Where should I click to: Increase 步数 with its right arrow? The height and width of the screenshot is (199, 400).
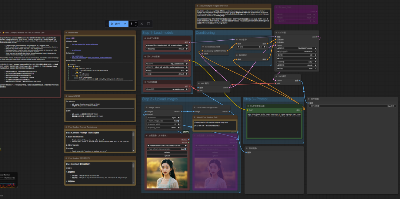316,55
